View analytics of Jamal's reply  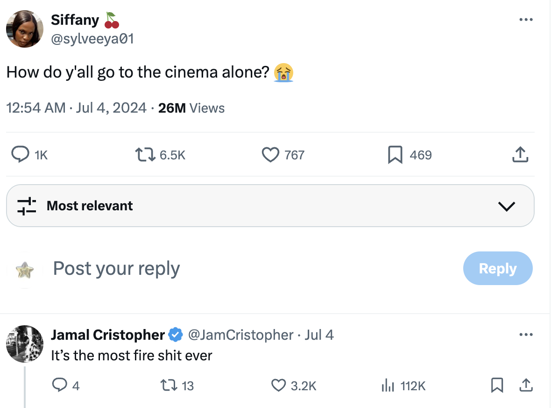click(388, 386)
